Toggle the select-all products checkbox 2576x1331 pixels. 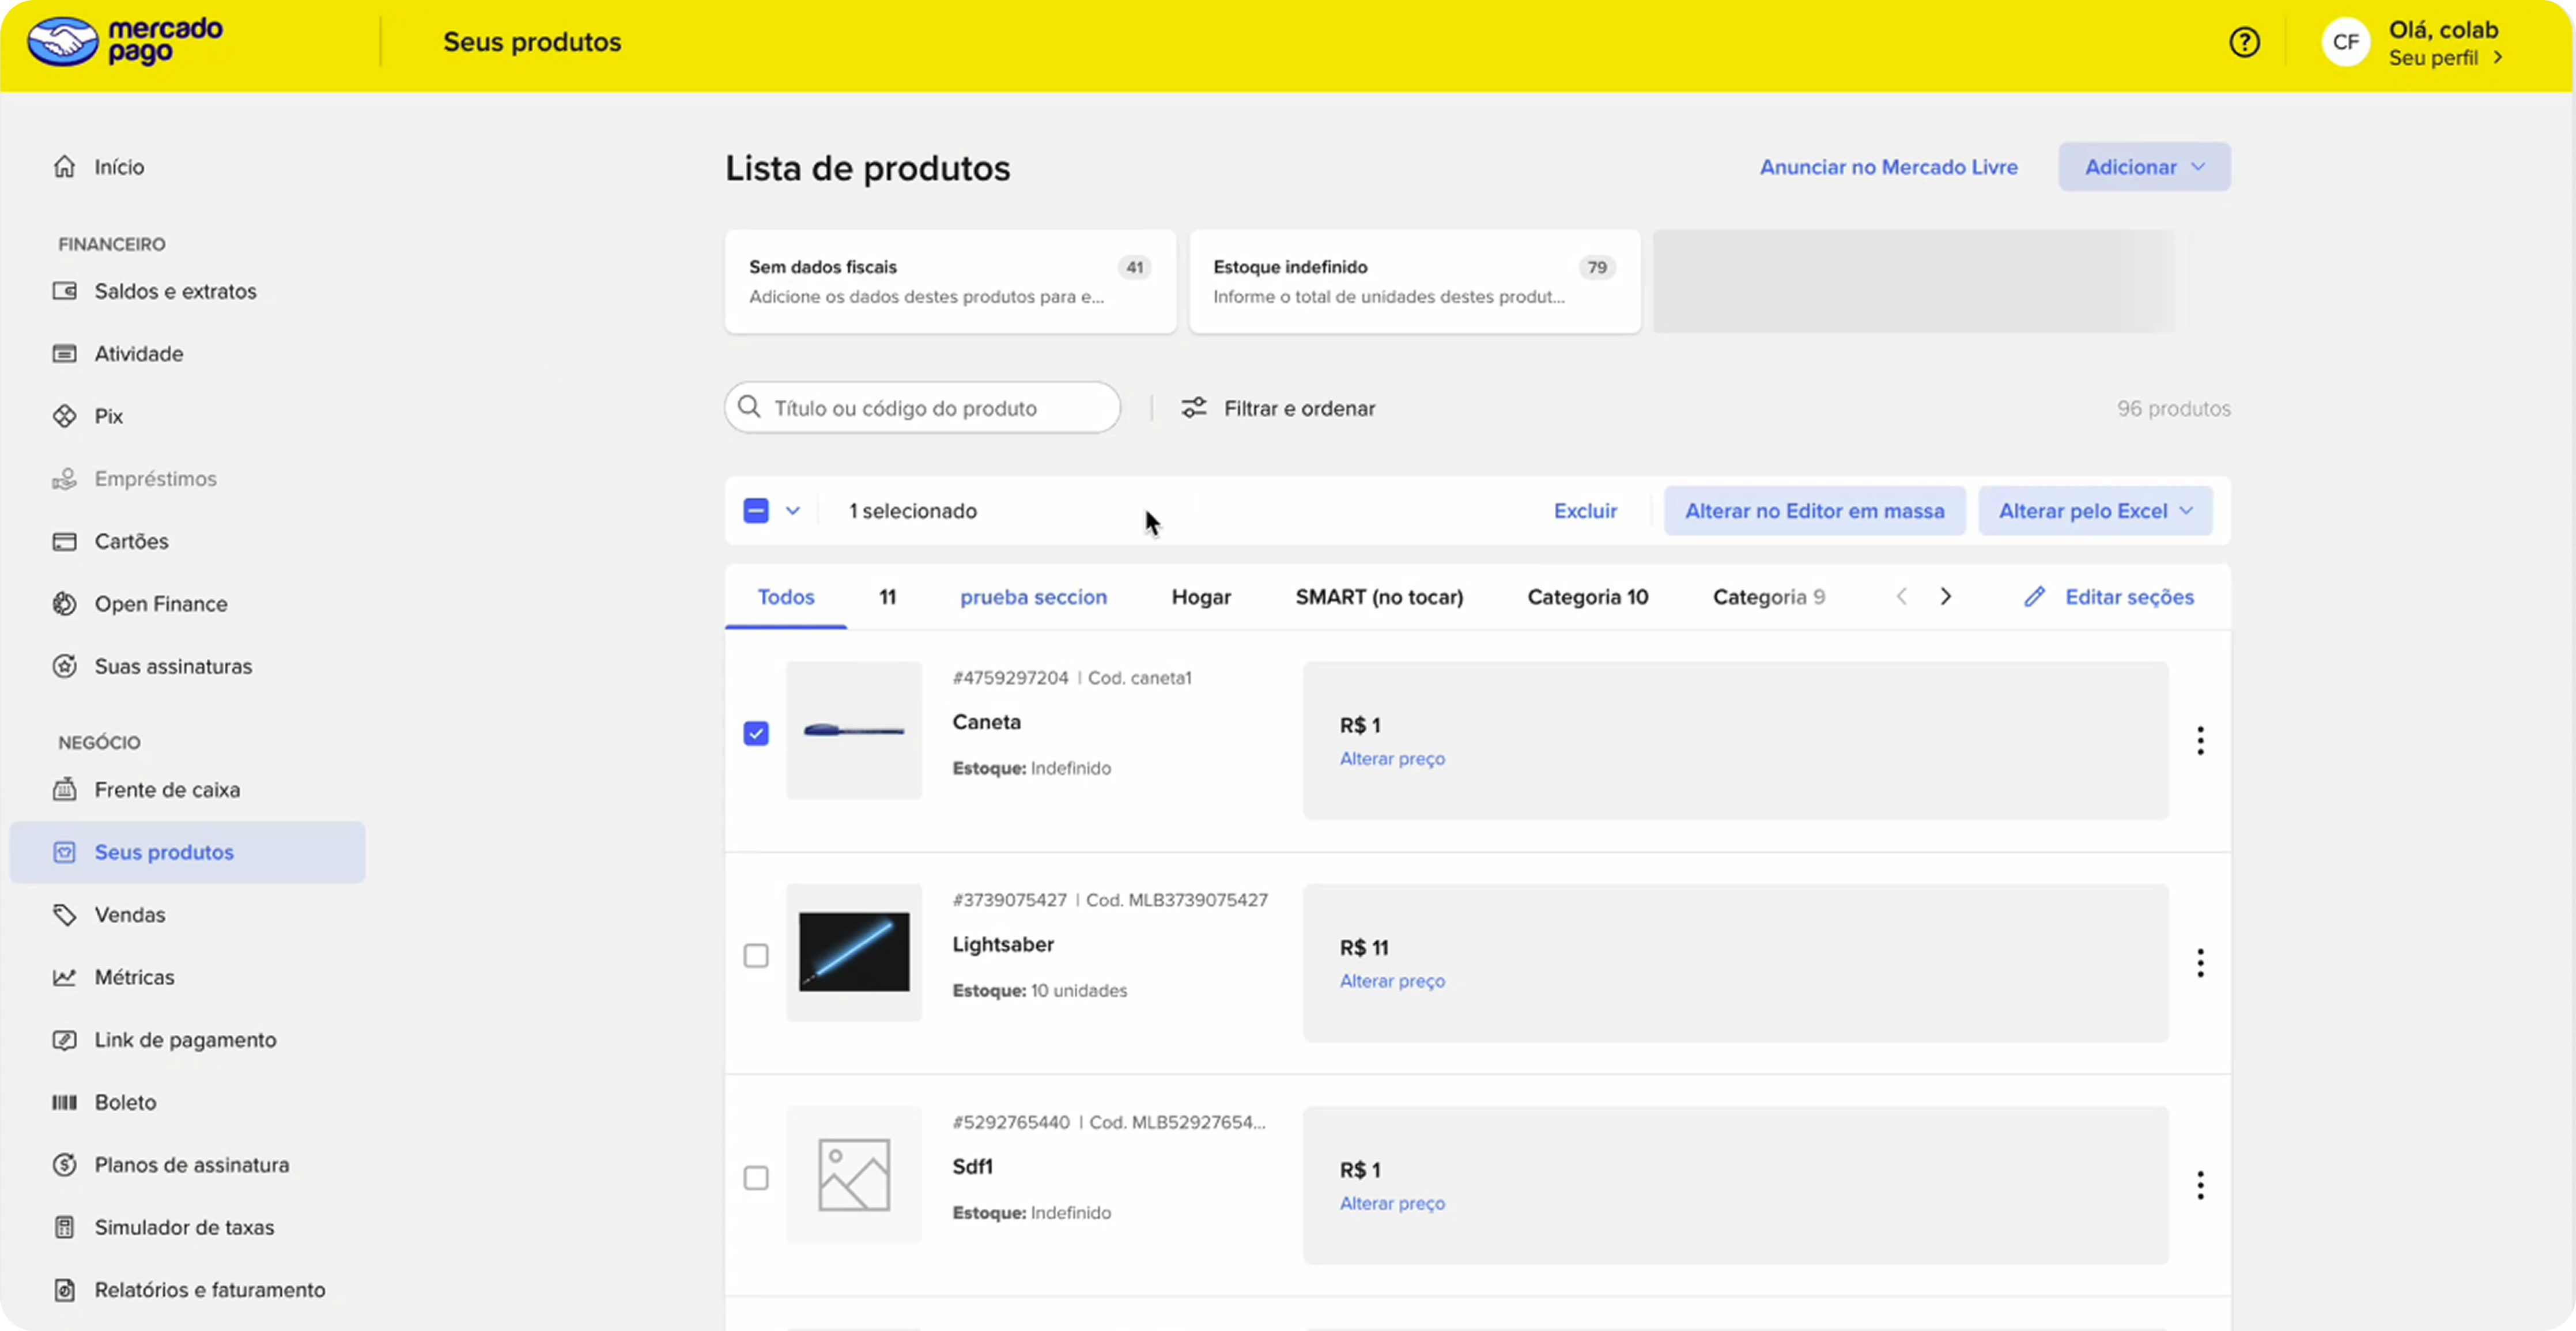pyautogui.click(x=756, y=511)
